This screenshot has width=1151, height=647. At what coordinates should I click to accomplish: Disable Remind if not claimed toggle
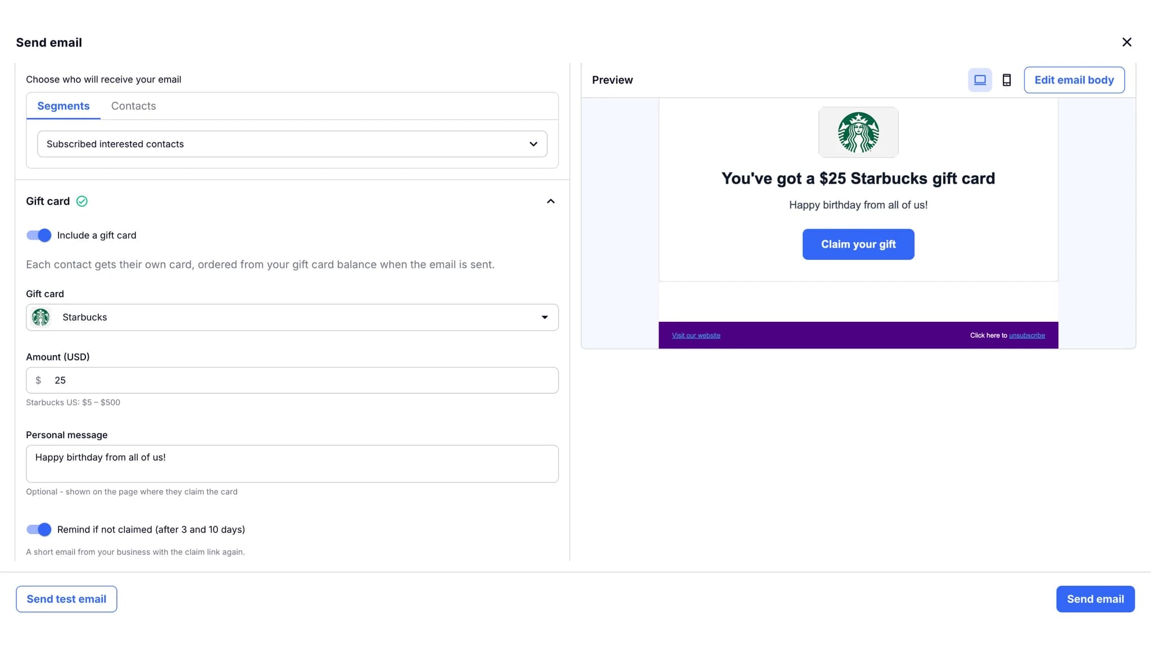pyautogui.click(x=39, y=530)
